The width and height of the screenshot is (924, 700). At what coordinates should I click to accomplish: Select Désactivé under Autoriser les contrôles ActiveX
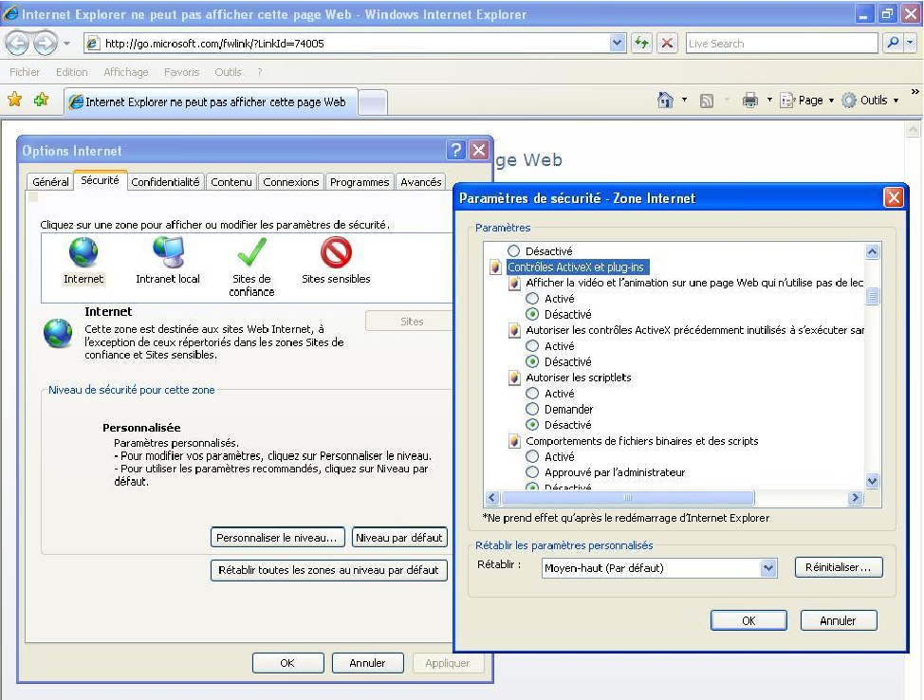(x=532, y=361)
